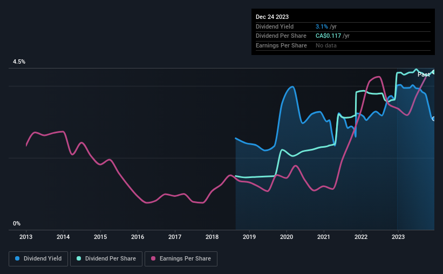Screen dimensions: 443x274
Task: Select the 2020 year label
Action: (287, 237)
